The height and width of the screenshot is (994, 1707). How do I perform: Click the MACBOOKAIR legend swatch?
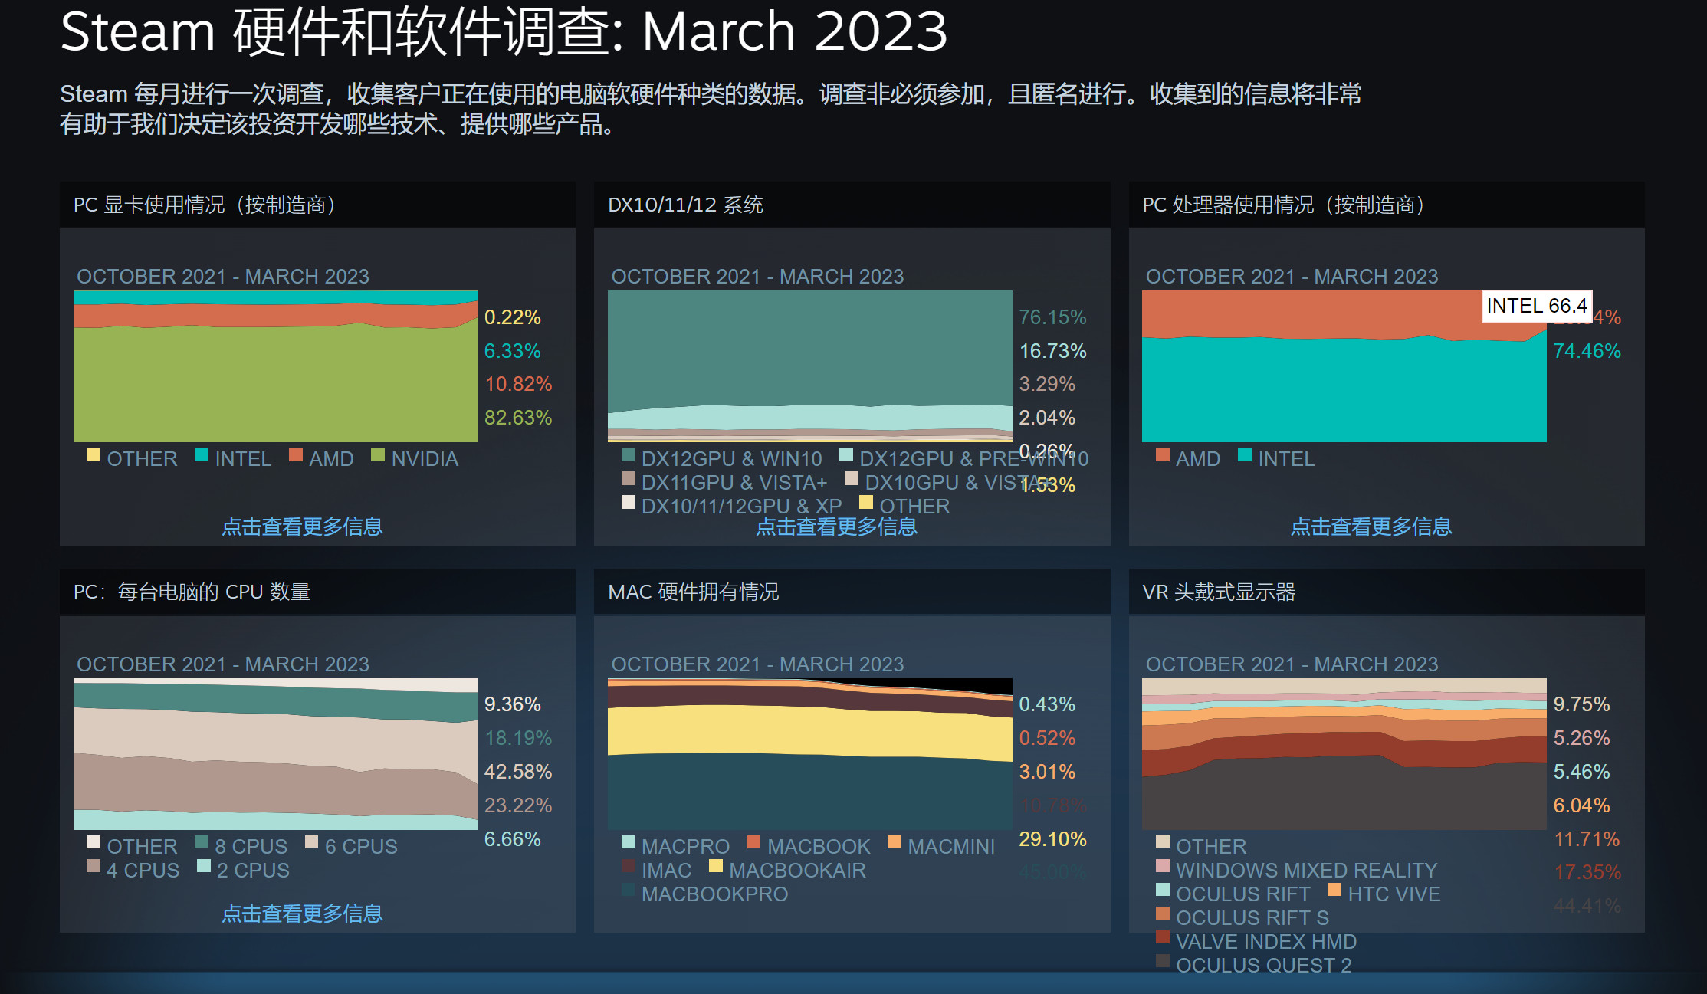[716, 865]
